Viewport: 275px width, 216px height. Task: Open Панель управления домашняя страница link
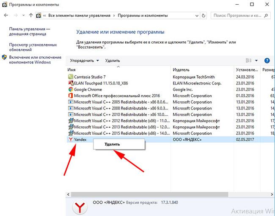30,33
